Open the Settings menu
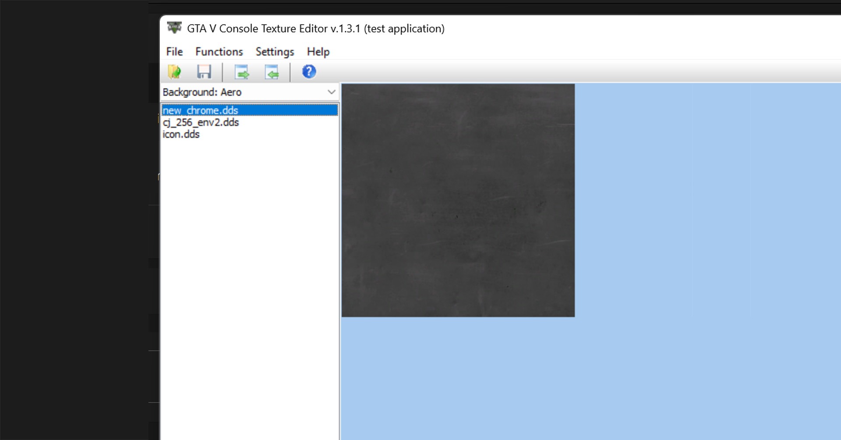Viewport: 841px width, 440px height. click(275, 52)
